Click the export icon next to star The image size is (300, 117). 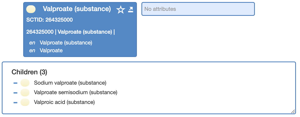point(131,10)
